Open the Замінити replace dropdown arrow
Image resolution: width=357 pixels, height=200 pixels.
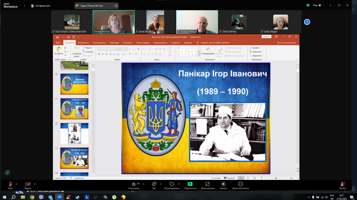263,52
